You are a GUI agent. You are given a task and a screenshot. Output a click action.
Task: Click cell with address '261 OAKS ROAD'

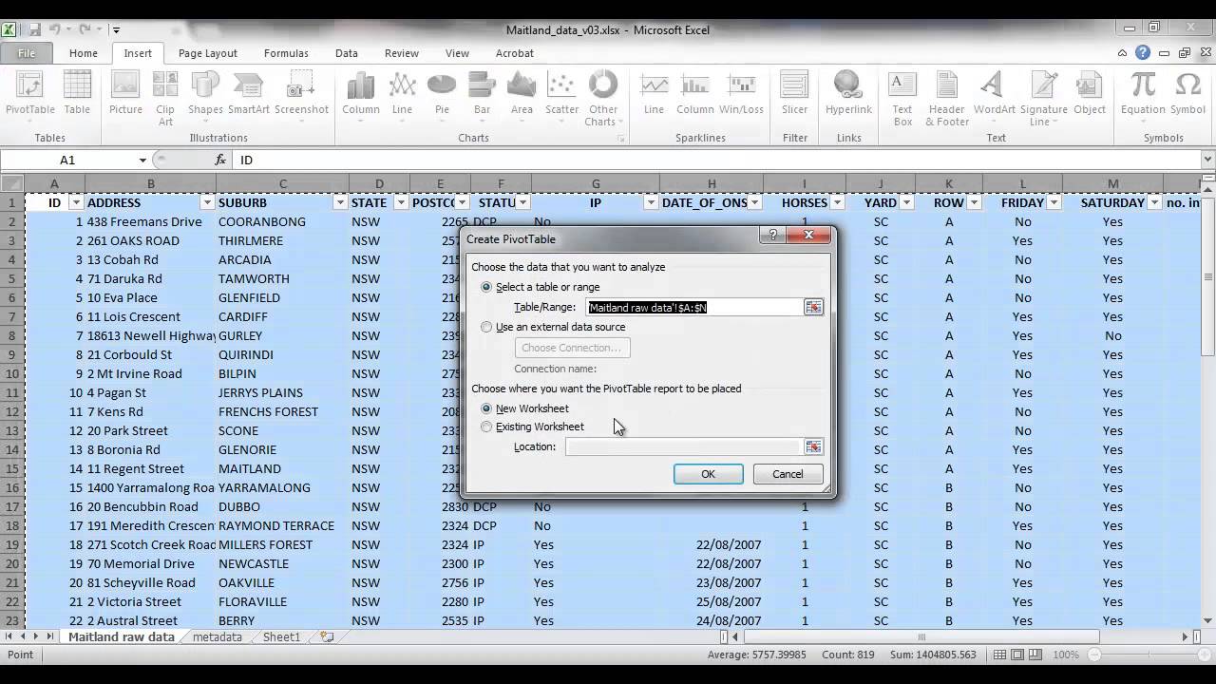click(150, 240)
